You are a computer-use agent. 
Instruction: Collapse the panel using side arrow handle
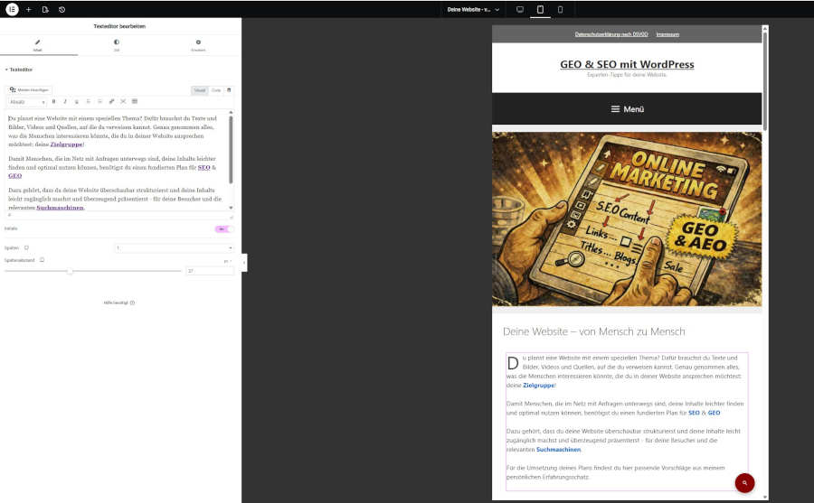244,263
